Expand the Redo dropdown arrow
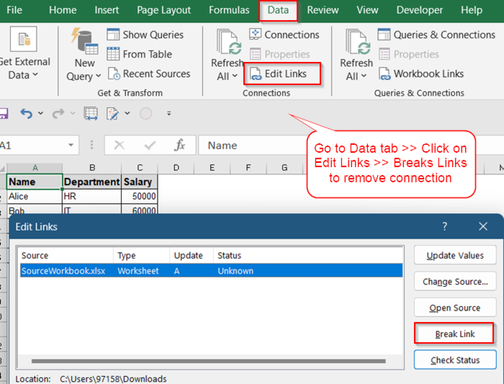This screenshot has width=504, height=384. pos(73,113)
